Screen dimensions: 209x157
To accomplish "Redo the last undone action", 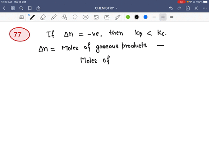I will pyautogui.click(x=179, y=8).
